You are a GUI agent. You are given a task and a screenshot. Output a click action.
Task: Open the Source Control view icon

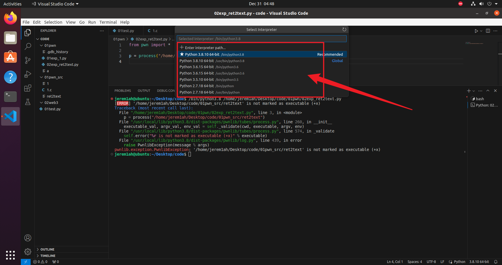[28, 60]
